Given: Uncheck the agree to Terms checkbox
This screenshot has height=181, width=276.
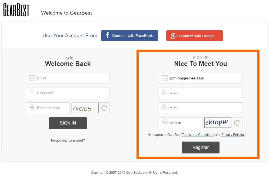Looking at the screenshot, I should tap(149, 135).
